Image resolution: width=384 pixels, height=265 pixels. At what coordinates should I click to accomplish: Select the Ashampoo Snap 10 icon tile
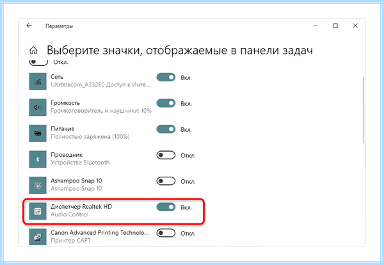(x=38, y=186)
